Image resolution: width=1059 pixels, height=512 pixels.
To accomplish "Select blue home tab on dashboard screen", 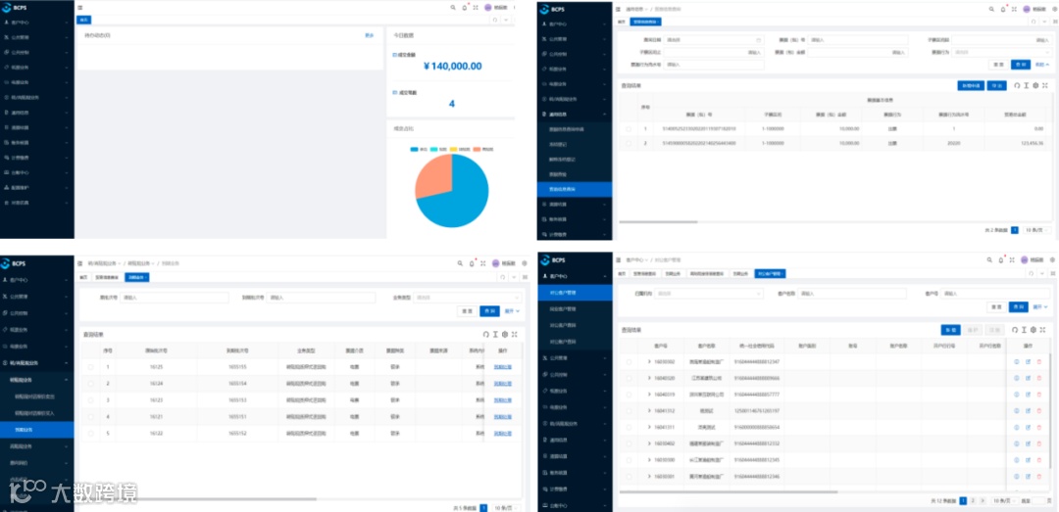I will click(x=83, y=21).
